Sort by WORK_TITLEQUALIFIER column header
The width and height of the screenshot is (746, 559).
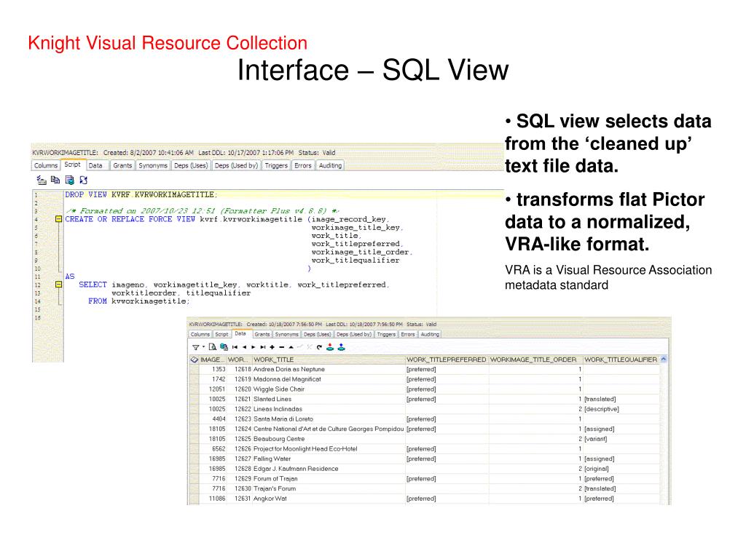pyautogui.click(x=621, y=360)
